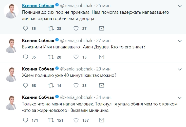Retweet the tweet with 14 retweets
Screen dimensions: 186x127
[x=51, y=85]
